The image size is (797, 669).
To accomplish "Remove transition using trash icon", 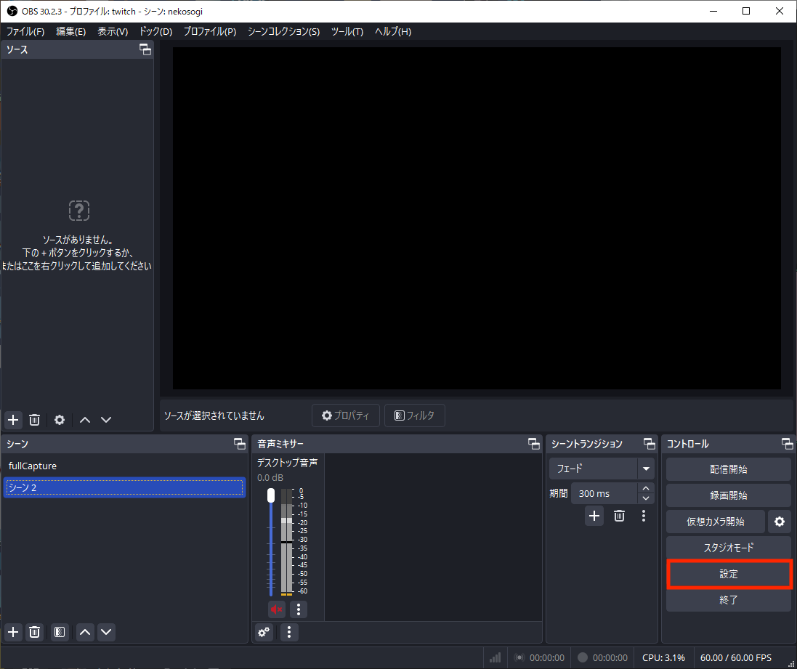I will pos(619,516).
